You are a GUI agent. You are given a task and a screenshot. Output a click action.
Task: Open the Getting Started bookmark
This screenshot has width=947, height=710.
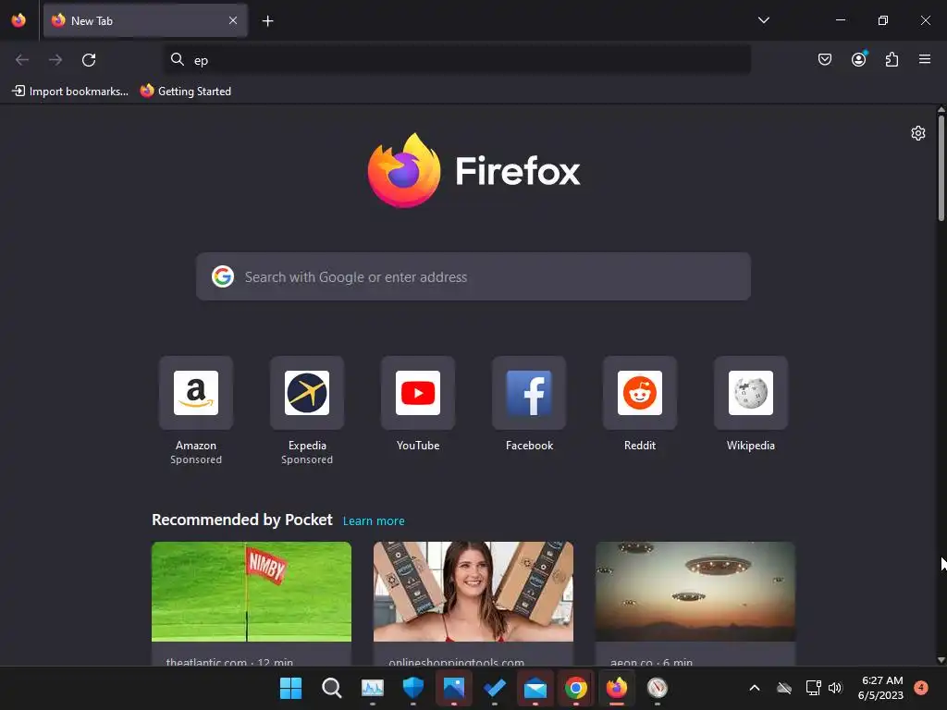[x=185, y=92]
